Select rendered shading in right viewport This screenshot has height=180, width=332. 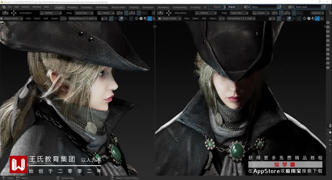tap(317, 19)
